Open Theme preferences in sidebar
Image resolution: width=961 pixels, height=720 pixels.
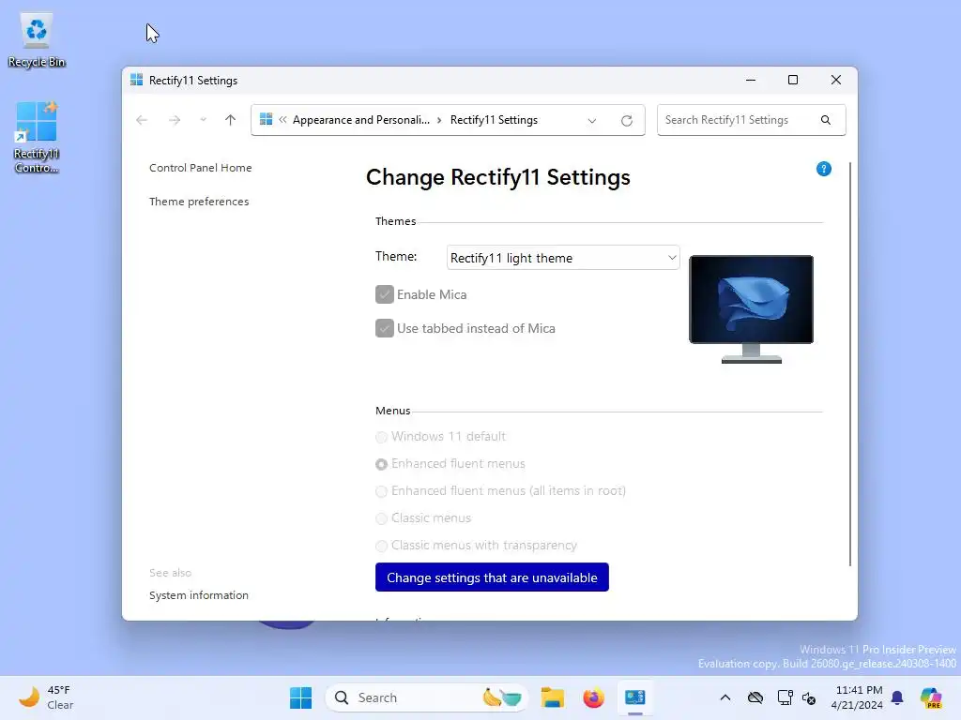(199, 202)
